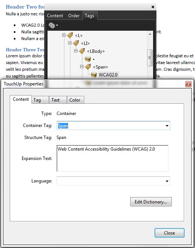Select the bullet content box icon
This screenshot has width=195, height=248.
88,59
